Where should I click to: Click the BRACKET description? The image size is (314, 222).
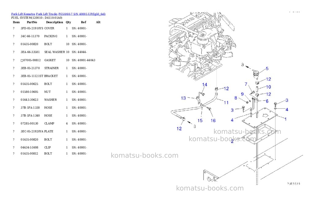51,76
